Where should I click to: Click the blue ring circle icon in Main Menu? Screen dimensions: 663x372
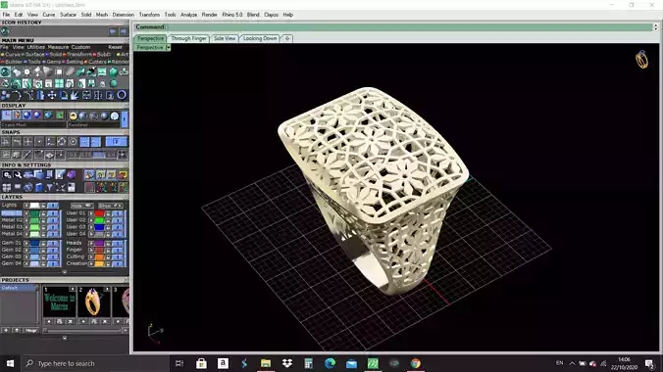[x=122, y=95]
